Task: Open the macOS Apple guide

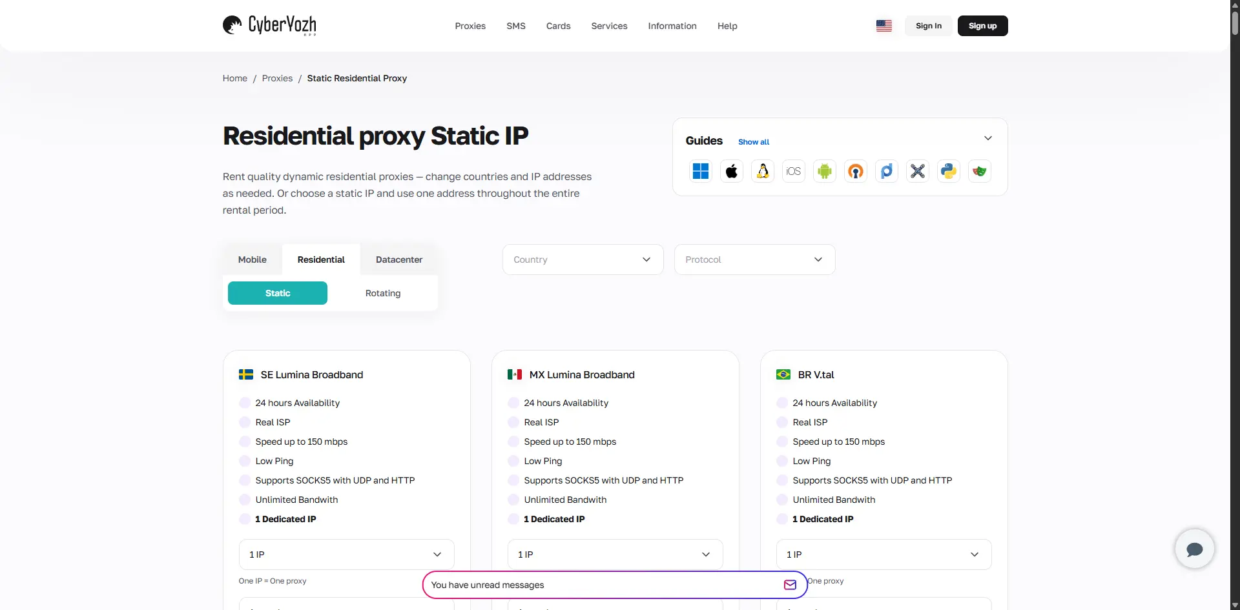Action: pyautogui.click(x=732, y=171)
